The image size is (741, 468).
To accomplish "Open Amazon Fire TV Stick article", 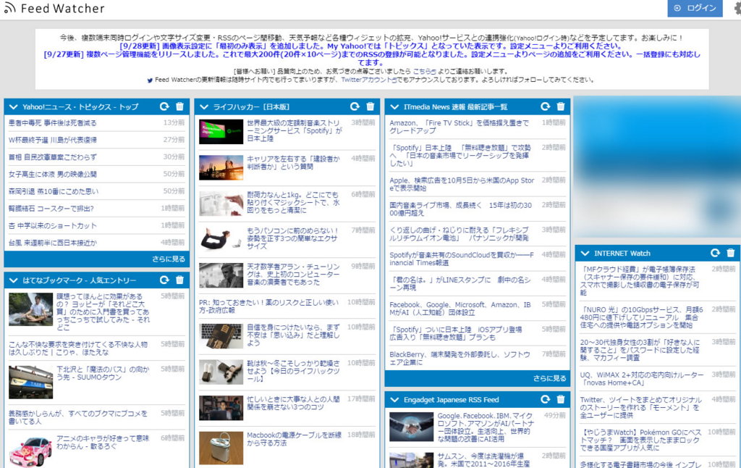I will (459, 127).
